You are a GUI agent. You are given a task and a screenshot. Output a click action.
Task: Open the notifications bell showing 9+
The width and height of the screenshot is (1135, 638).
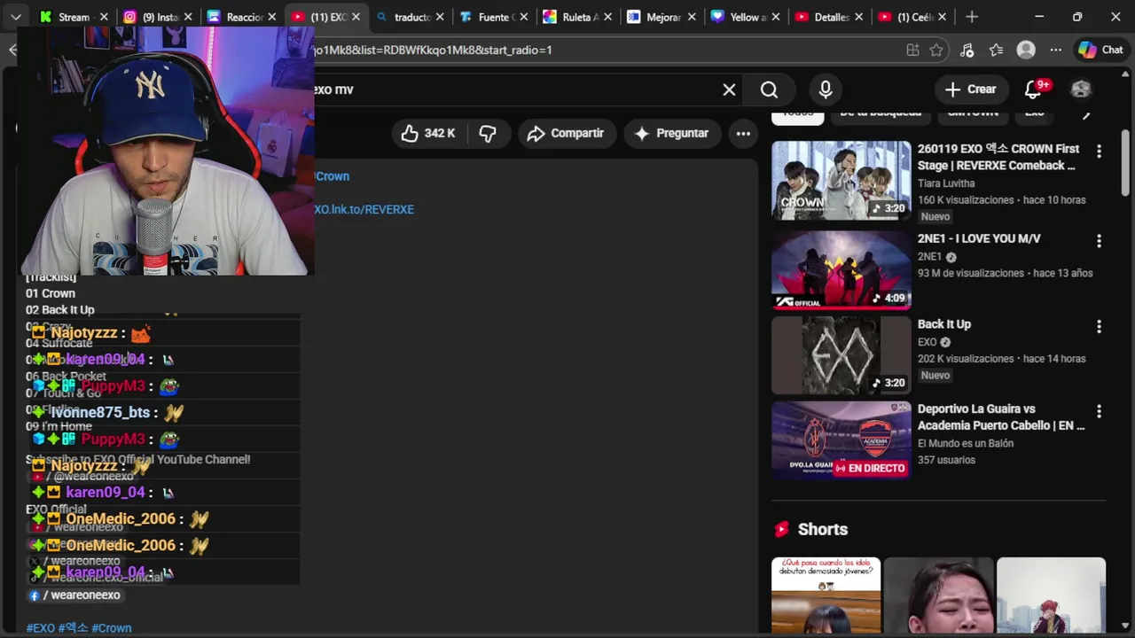tap(1034, 89)
